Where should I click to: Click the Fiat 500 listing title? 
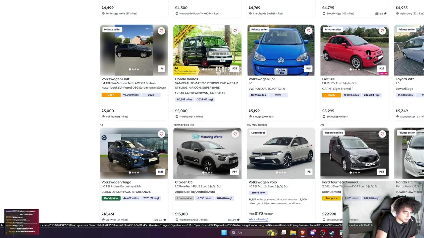pyautogui.click(x=329, y=79)
